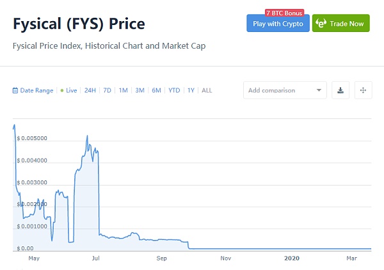
Task: Show ALL historical price data
Action: 207,91
